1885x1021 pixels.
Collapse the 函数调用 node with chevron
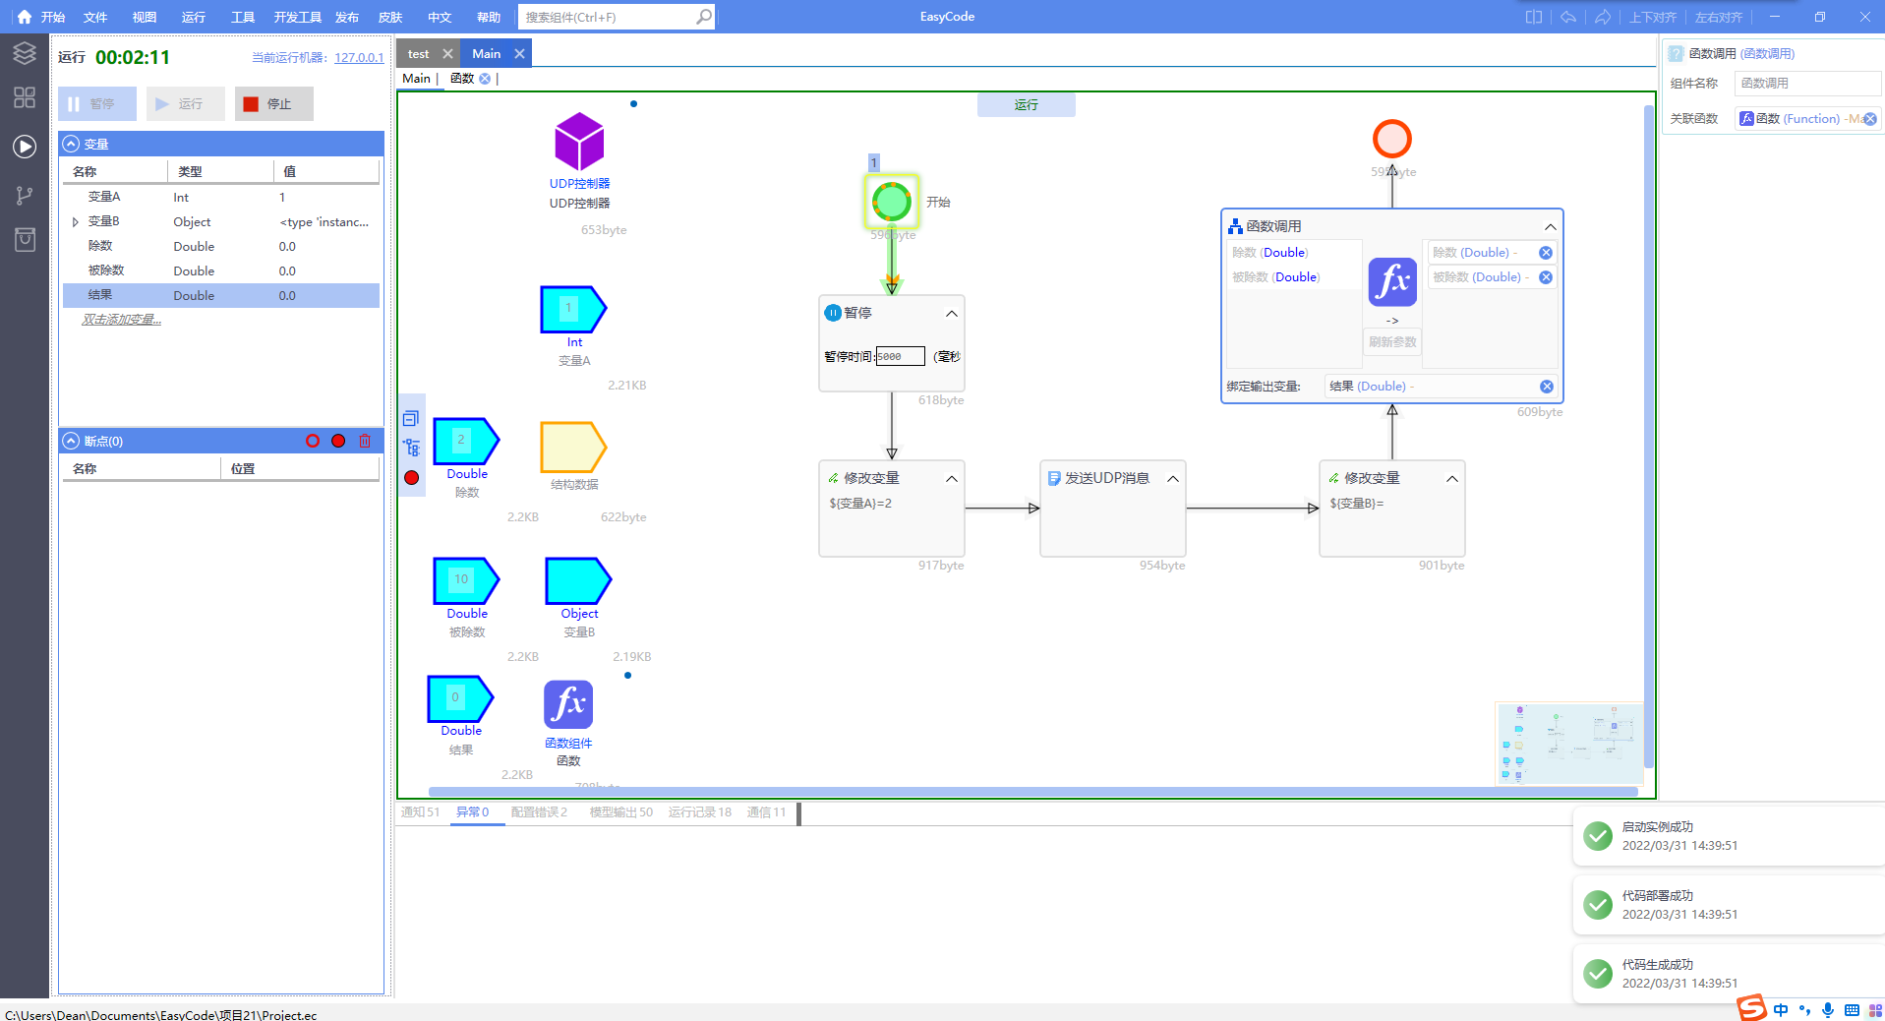click(1550, 226)
